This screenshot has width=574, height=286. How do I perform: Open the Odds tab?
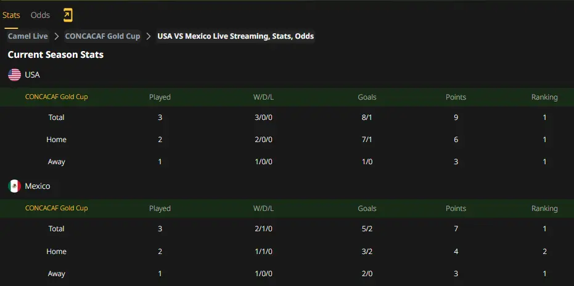(40, 15)
